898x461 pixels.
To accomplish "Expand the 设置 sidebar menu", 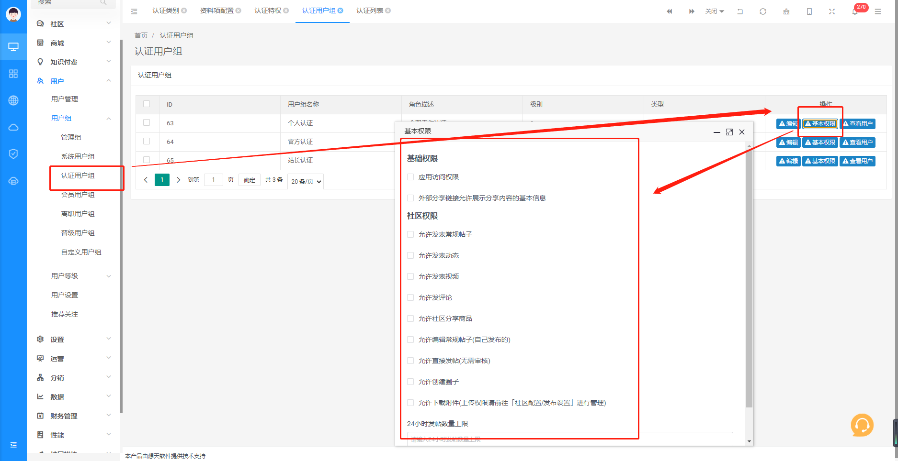I will (73, 340).
